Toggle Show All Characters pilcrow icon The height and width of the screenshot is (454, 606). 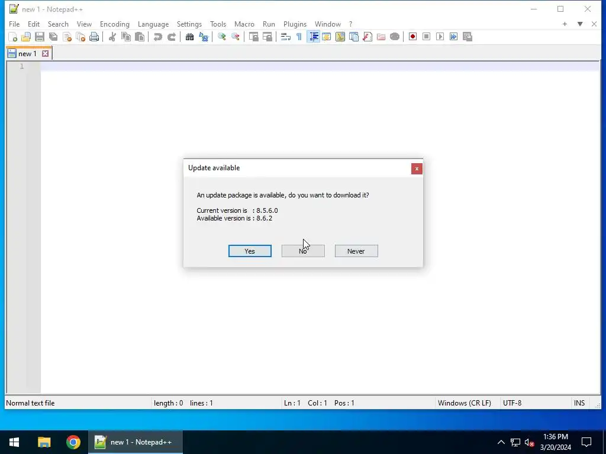tap(299, 37)
